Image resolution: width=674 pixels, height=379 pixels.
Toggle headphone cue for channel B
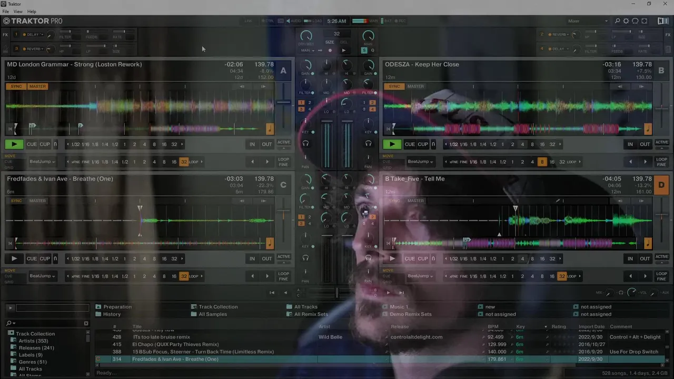[368, 144]
